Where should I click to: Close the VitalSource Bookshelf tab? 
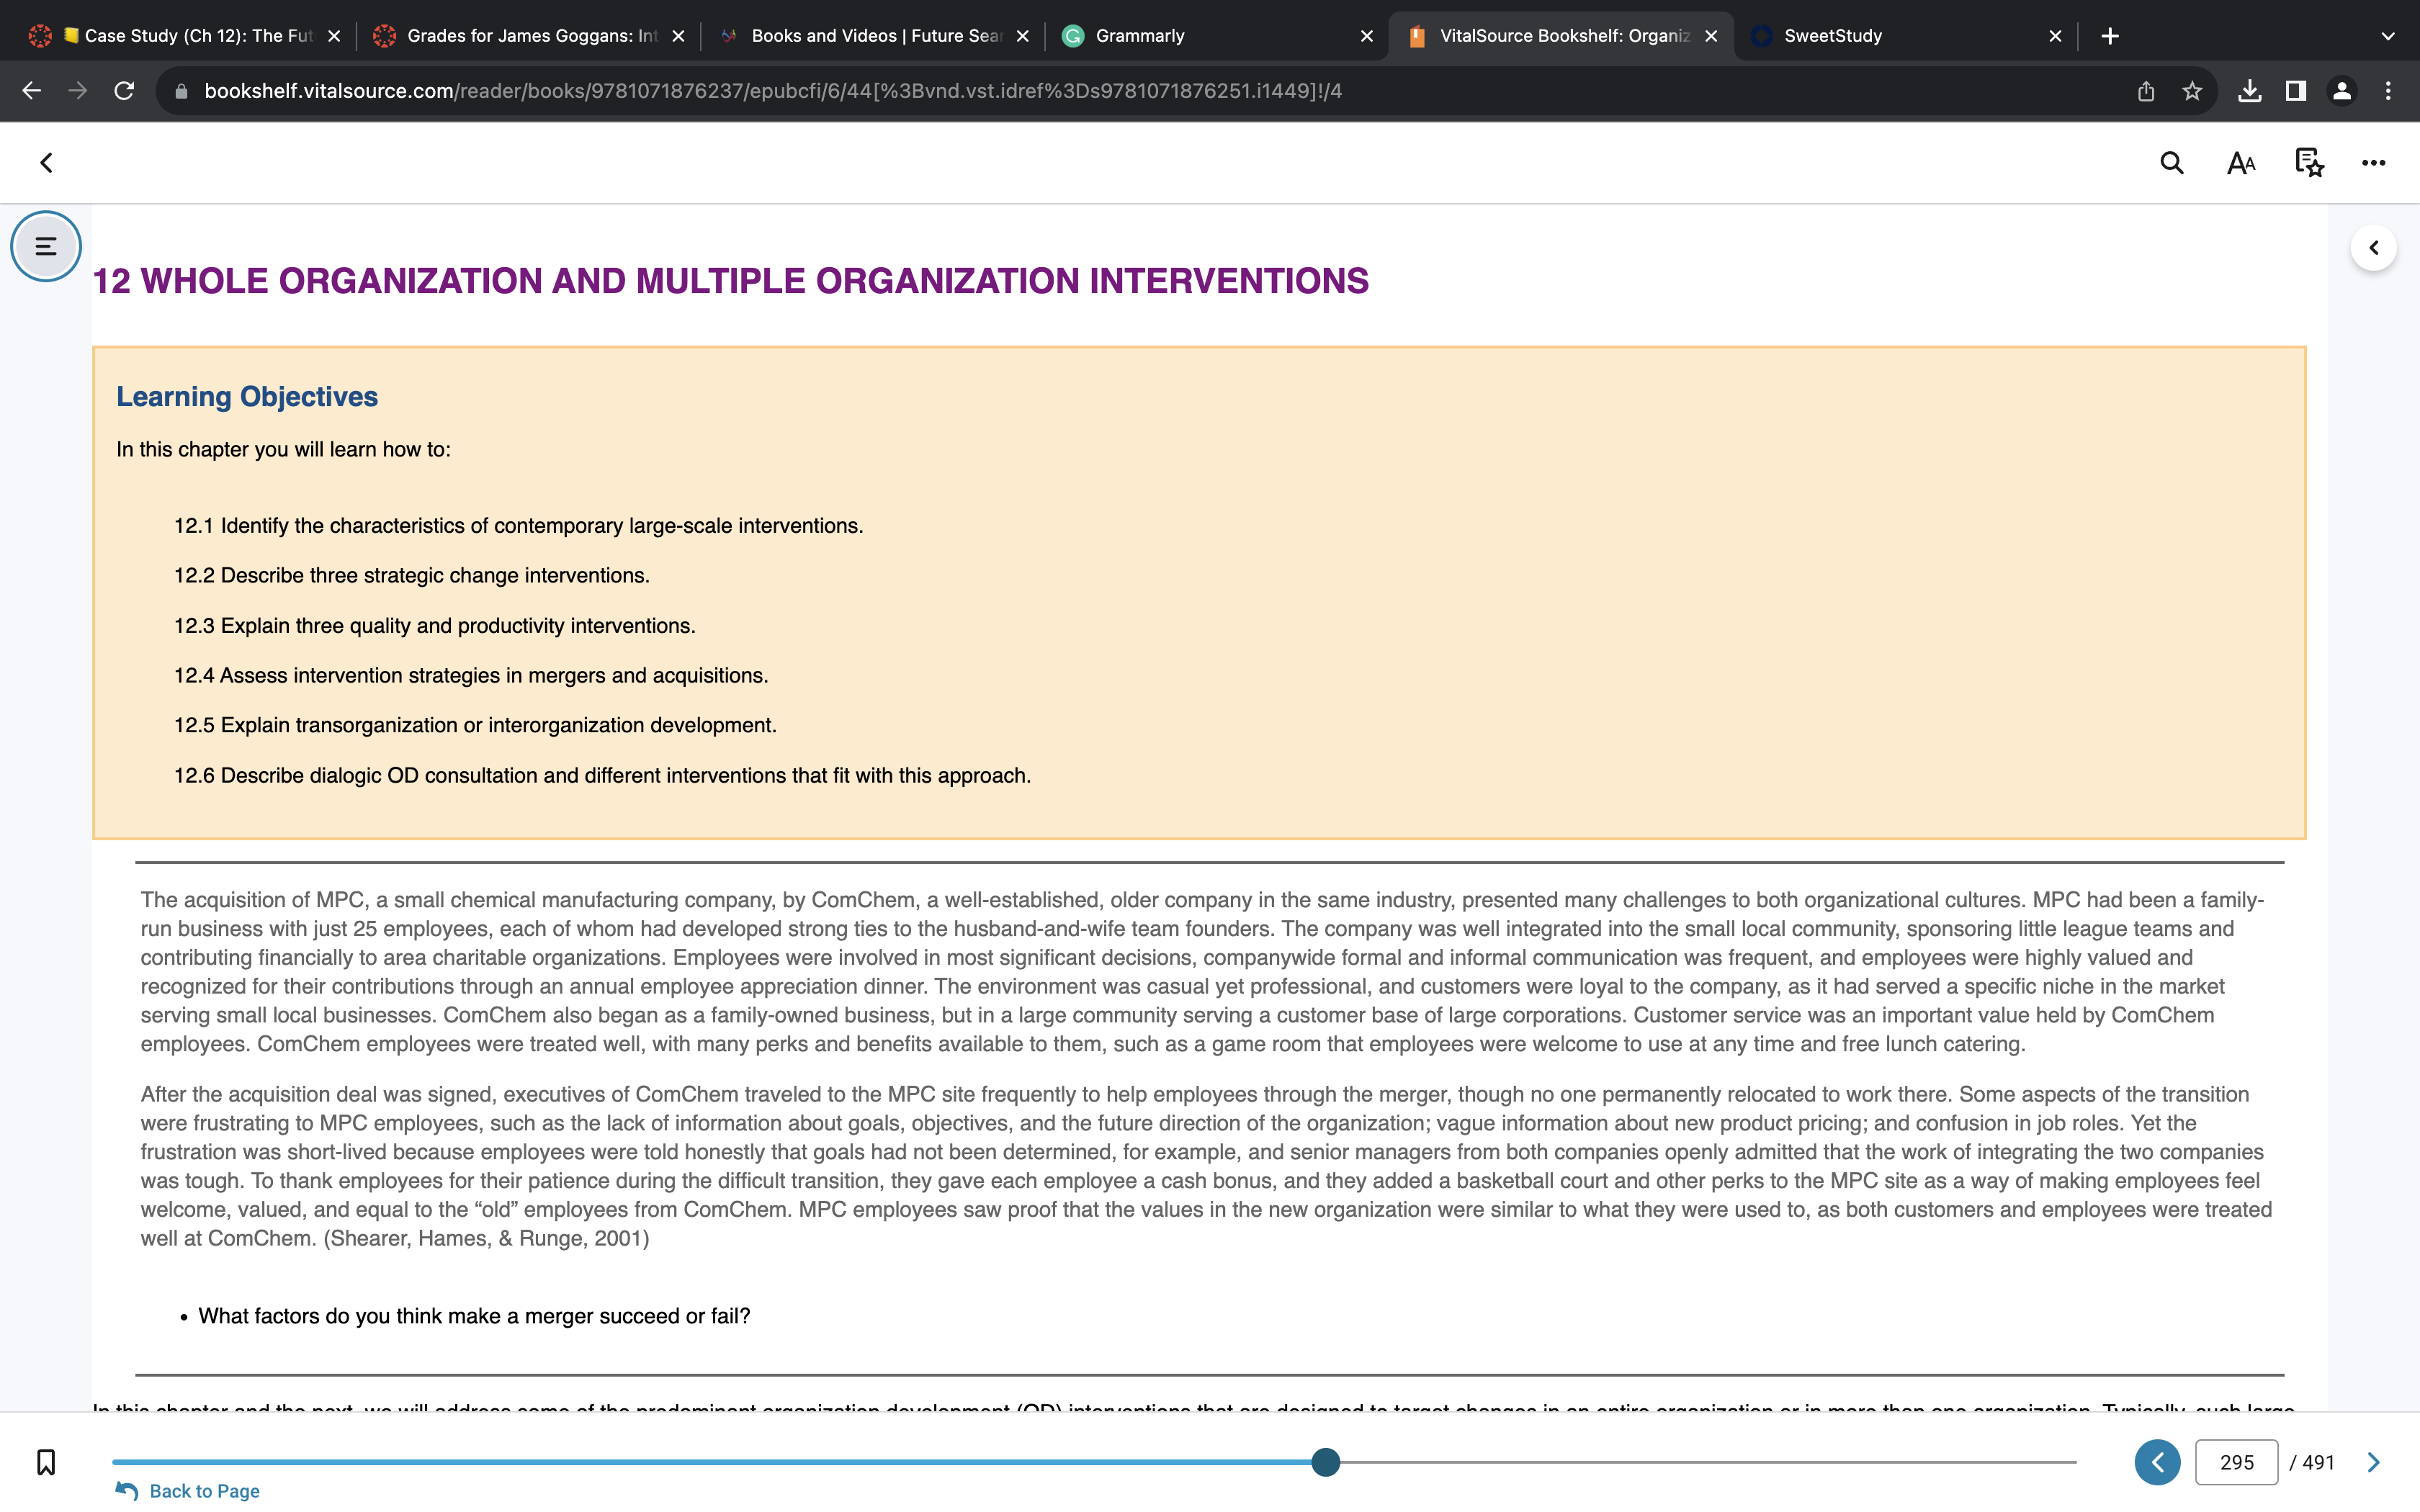tap(1711, 36)
